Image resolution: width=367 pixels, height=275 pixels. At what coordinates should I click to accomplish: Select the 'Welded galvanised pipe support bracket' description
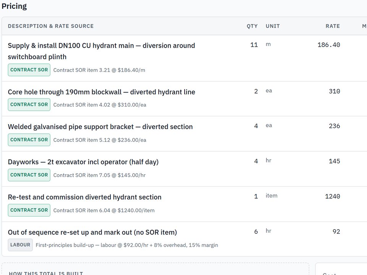[100, 127]
